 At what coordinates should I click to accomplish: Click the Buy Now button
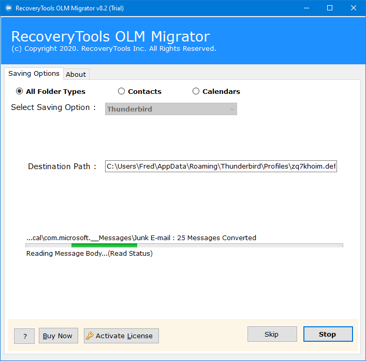coord(58,336)
